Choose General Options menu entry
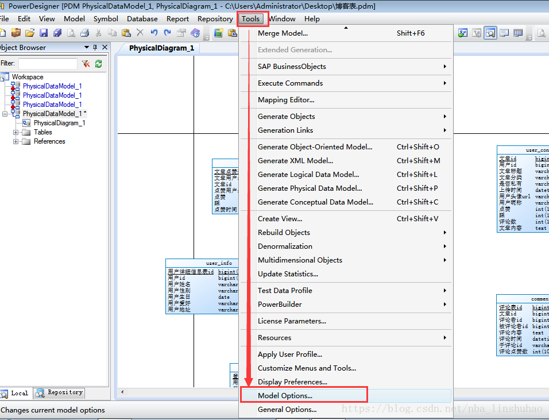The height and width of the screenshot is (420, 549). tap(346, 410)
